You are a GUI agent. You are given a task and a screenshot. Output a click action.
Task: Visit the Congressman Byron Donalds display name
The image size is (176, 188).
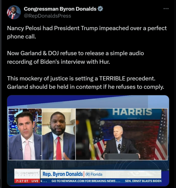pos(60,9)
